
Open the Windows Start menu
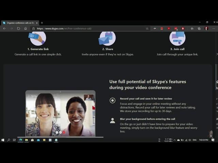pos(3,140)
